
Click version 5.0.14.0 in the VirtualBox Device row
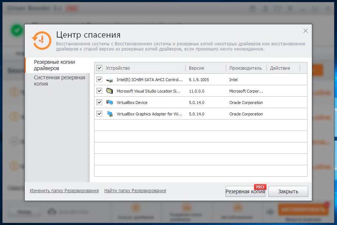click(x=197, y=103)
